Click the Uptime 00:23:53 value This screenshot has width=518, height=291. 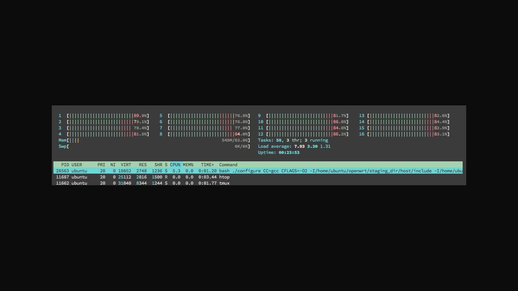(289, 152)
